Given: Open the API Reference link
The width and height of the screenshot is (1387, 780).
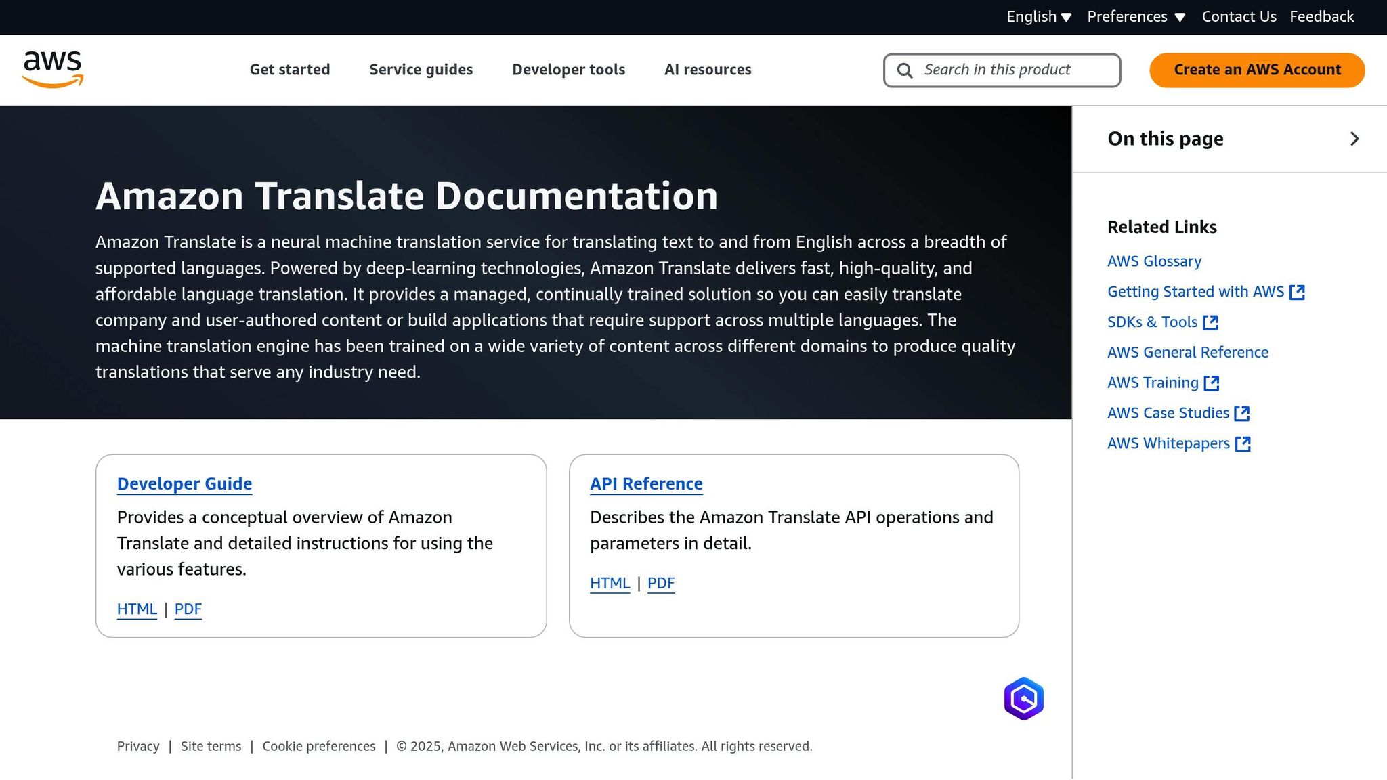Looking at the screenshot, I should [646, 483].
